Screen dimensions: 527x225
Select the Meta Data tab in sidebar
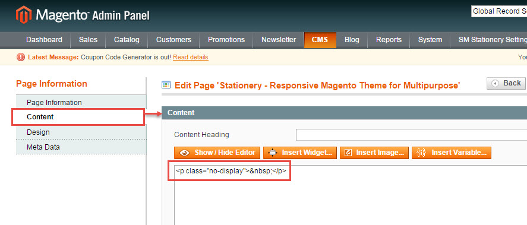[81, 147]
